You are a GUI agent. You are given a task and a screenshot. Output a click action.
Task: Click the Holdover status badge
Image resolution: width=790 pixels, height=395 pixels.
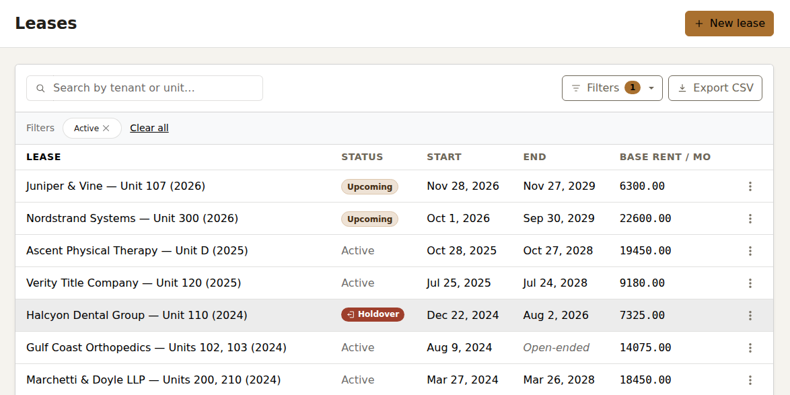pyautogui.click(x=373, y=315)
